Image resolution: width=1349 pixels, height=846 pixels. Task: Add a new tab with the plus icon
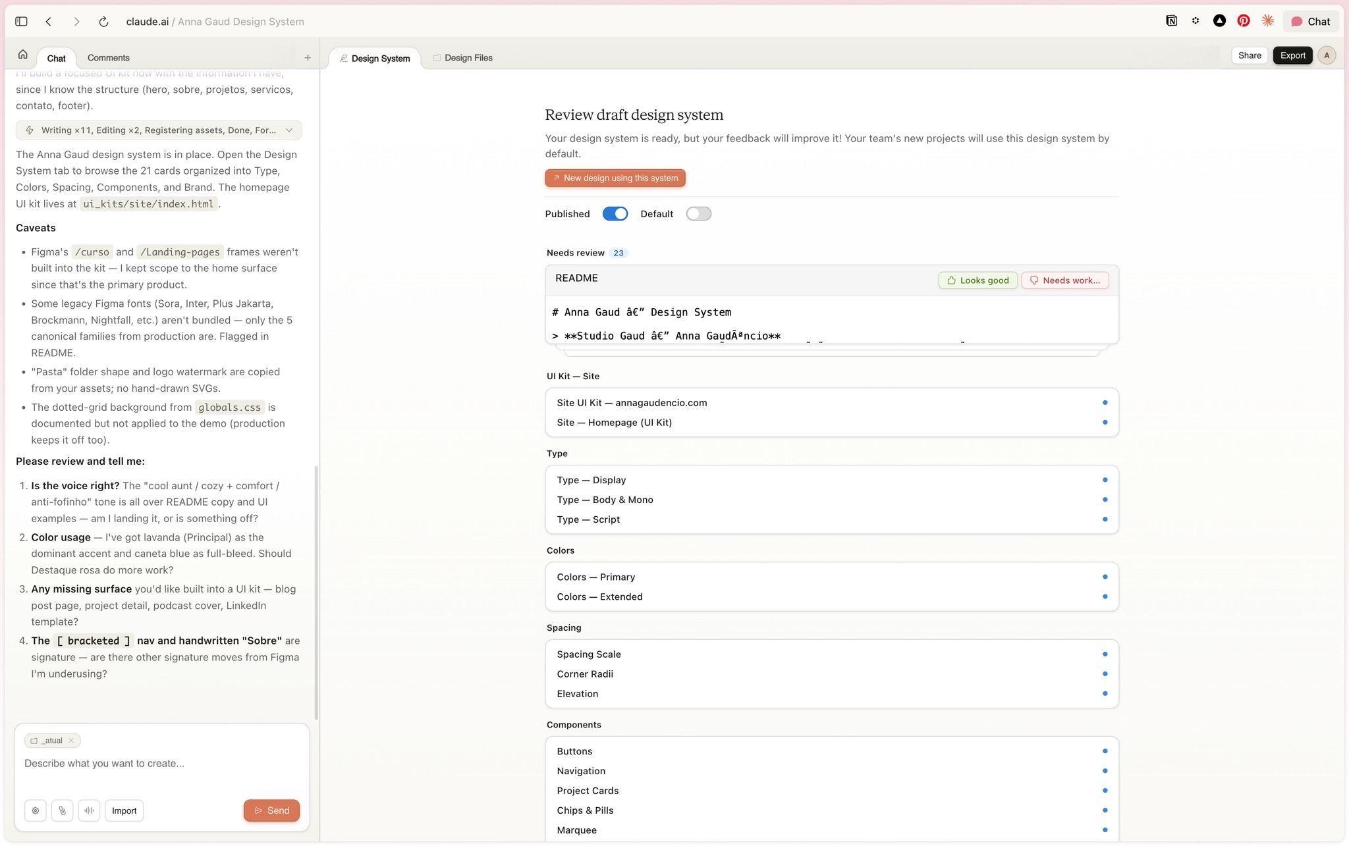308,58
